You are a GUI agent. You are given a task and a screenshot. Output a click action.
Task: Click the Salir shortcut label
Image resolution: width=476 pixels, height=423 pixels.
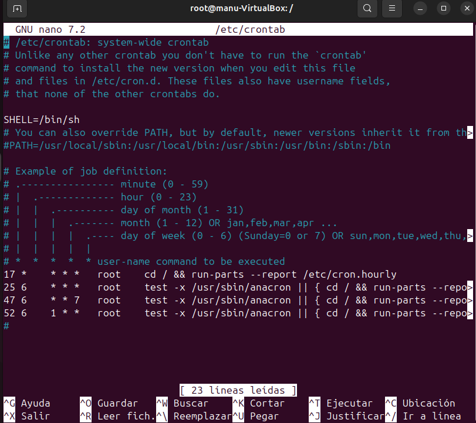(x=35, y=417)
